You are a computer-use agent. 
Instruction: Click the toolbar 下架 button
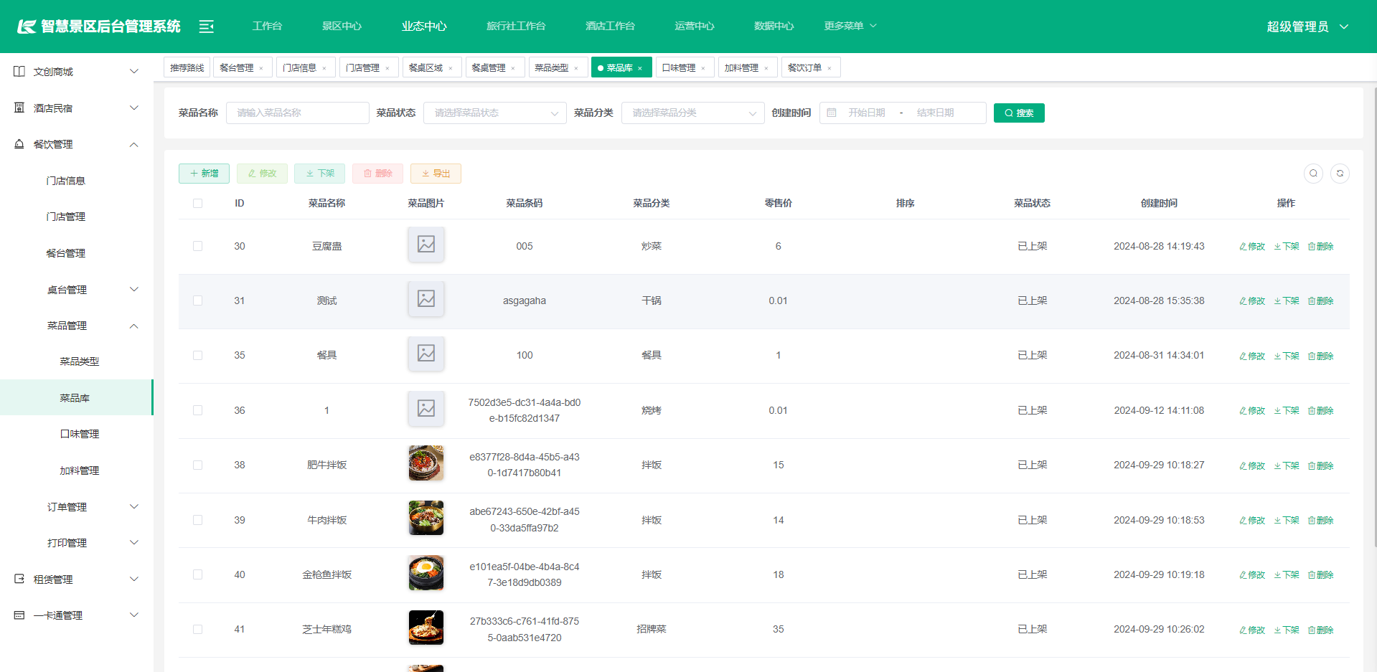(320, 174)
